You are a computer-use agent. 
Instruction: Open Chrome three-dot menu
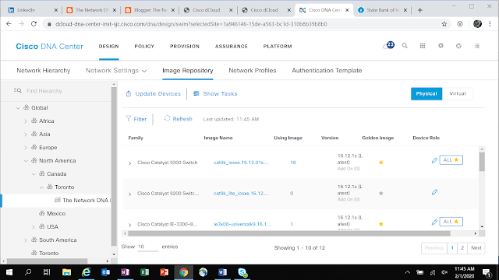click(490, 24)
